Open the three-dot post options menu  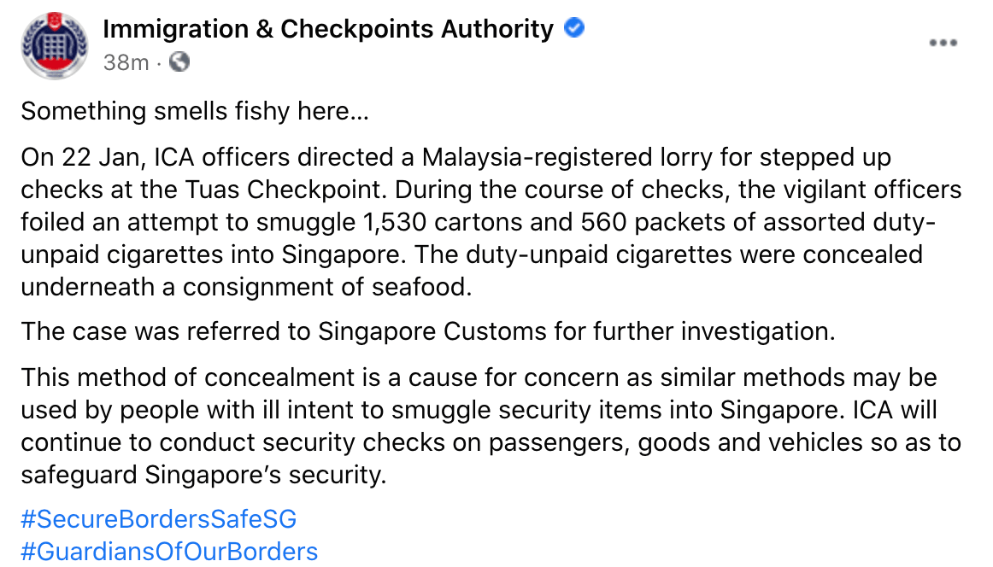[943, 44]
